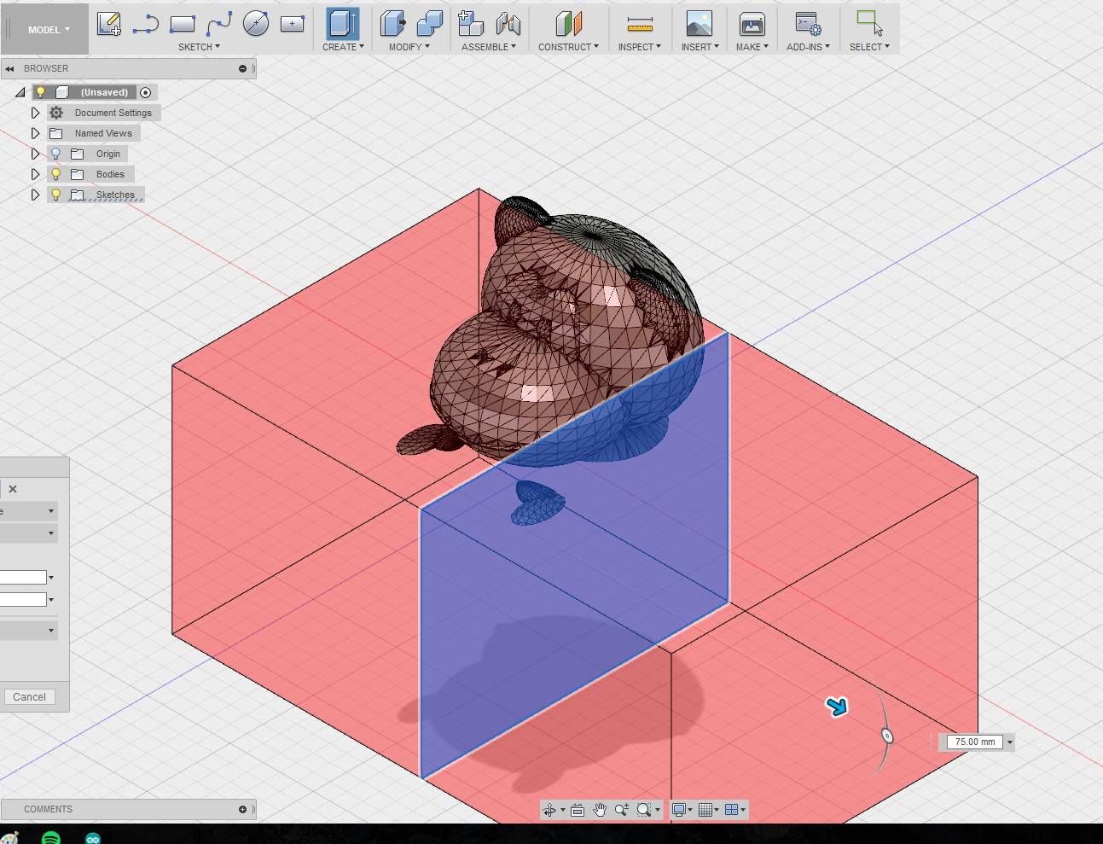Select the Spline sketch tool
1103x844 pixels.
coord(219,24)
